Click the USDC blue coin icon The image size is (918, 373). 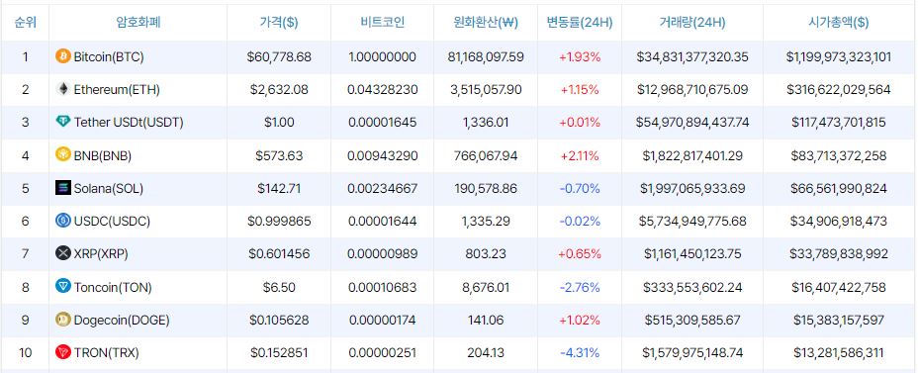point(62,221)
